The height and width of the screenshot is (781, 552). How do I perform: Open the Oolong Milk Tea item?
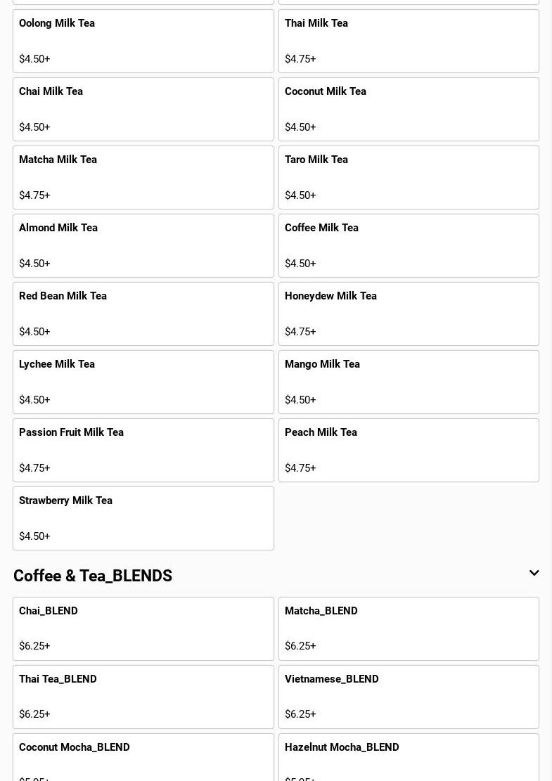tap(143, 41)
